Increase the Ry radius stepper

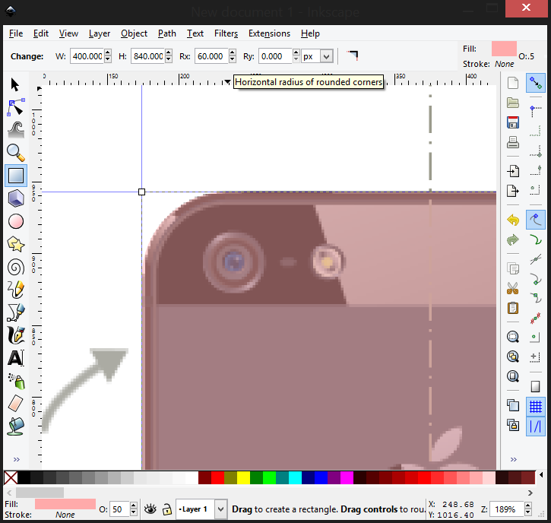(296, 52)
